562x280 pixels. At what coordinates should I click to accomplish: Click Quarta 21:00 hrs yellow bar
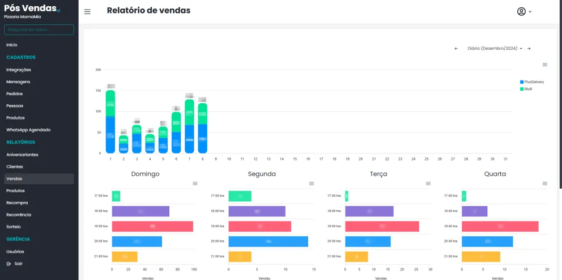tap(481, 257)
